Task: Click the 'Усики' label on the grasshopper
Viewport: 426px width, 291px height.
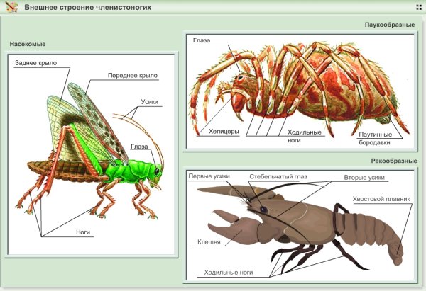Action: (149, 102)
